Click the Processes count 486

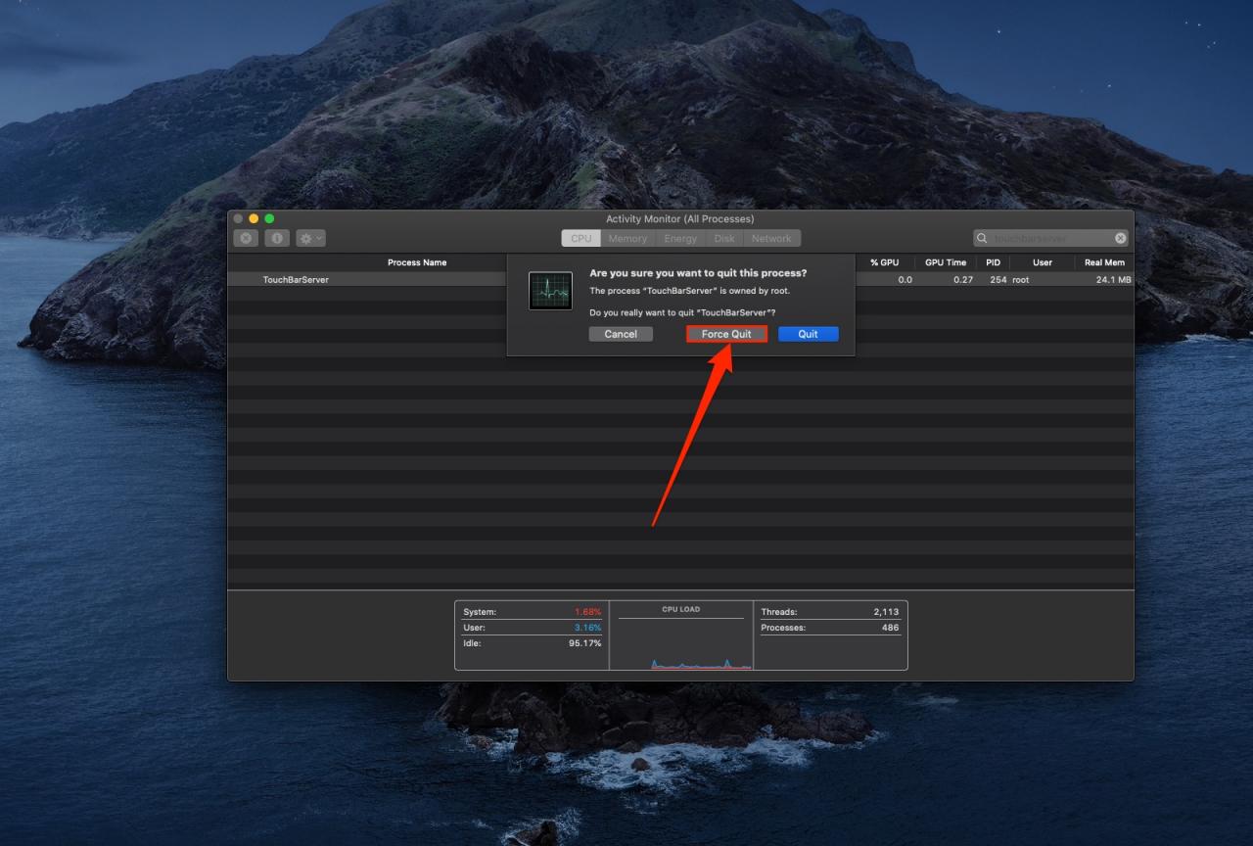[x=890, y=628]
